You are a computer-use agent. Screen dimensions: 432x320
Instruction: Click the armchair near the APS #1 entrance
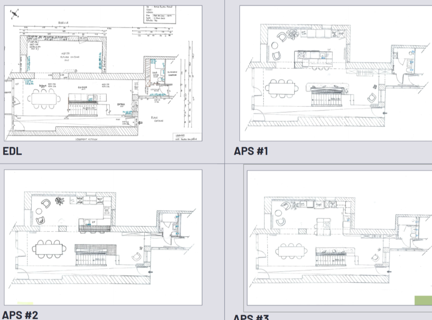coord(373,98)
